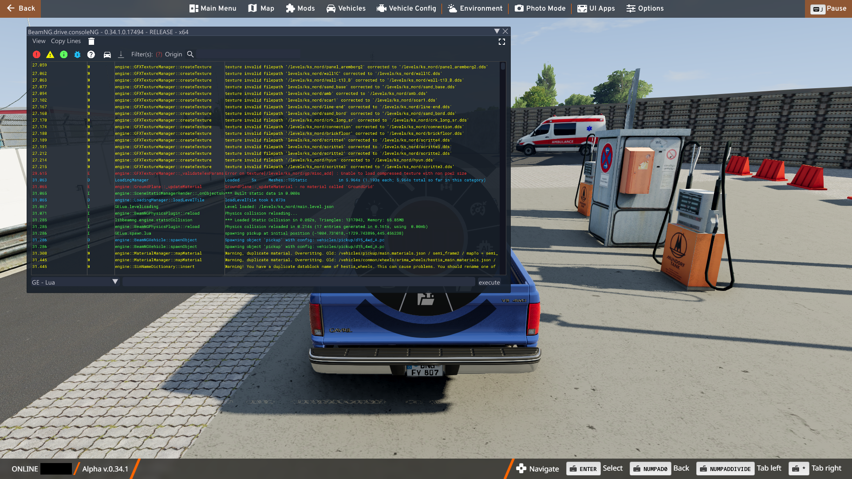The height and width of the screenshot is (479, 852).
Task: Open the Photo Mode camera option
Action: click(x=540, y=8)
